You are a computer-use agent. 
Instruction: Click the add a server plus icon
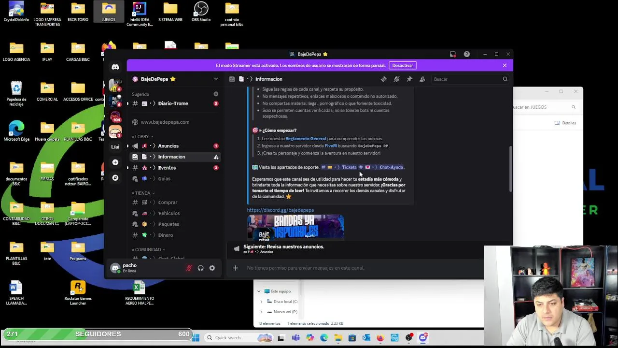click(x=115, y=162)
